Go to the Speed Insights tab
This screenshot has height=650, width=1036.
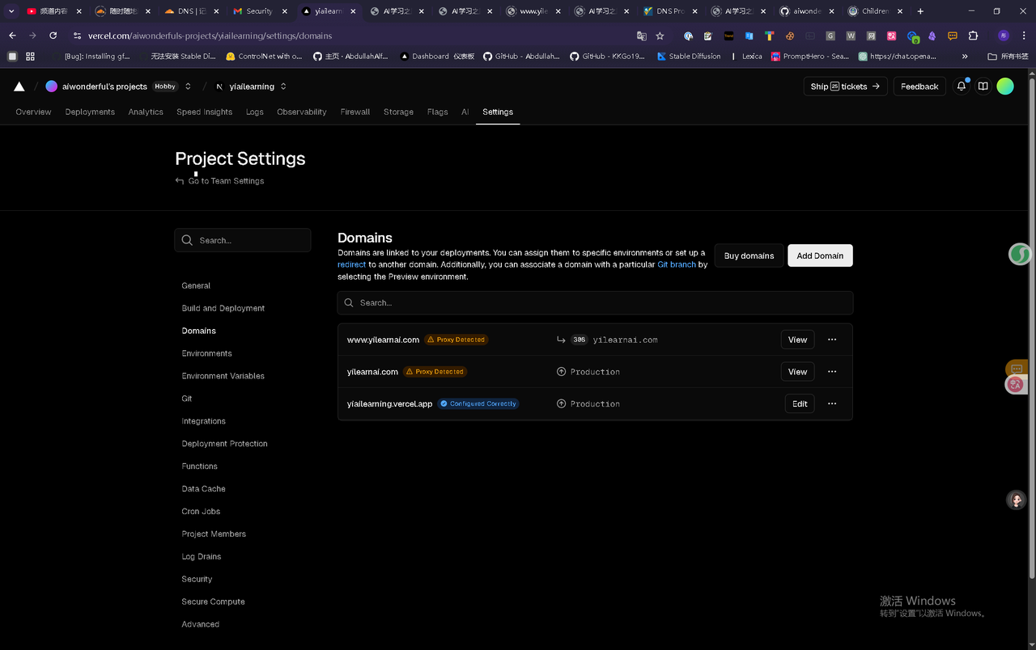205,112
